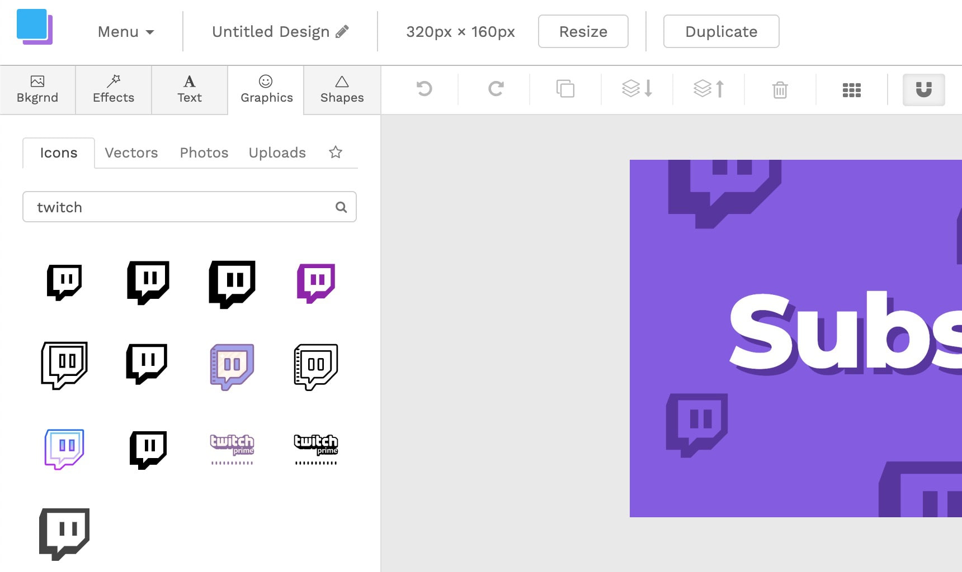Add the largest bold black Twitch icon in first row
Screen dimensions: 962x572
[232, 284]
